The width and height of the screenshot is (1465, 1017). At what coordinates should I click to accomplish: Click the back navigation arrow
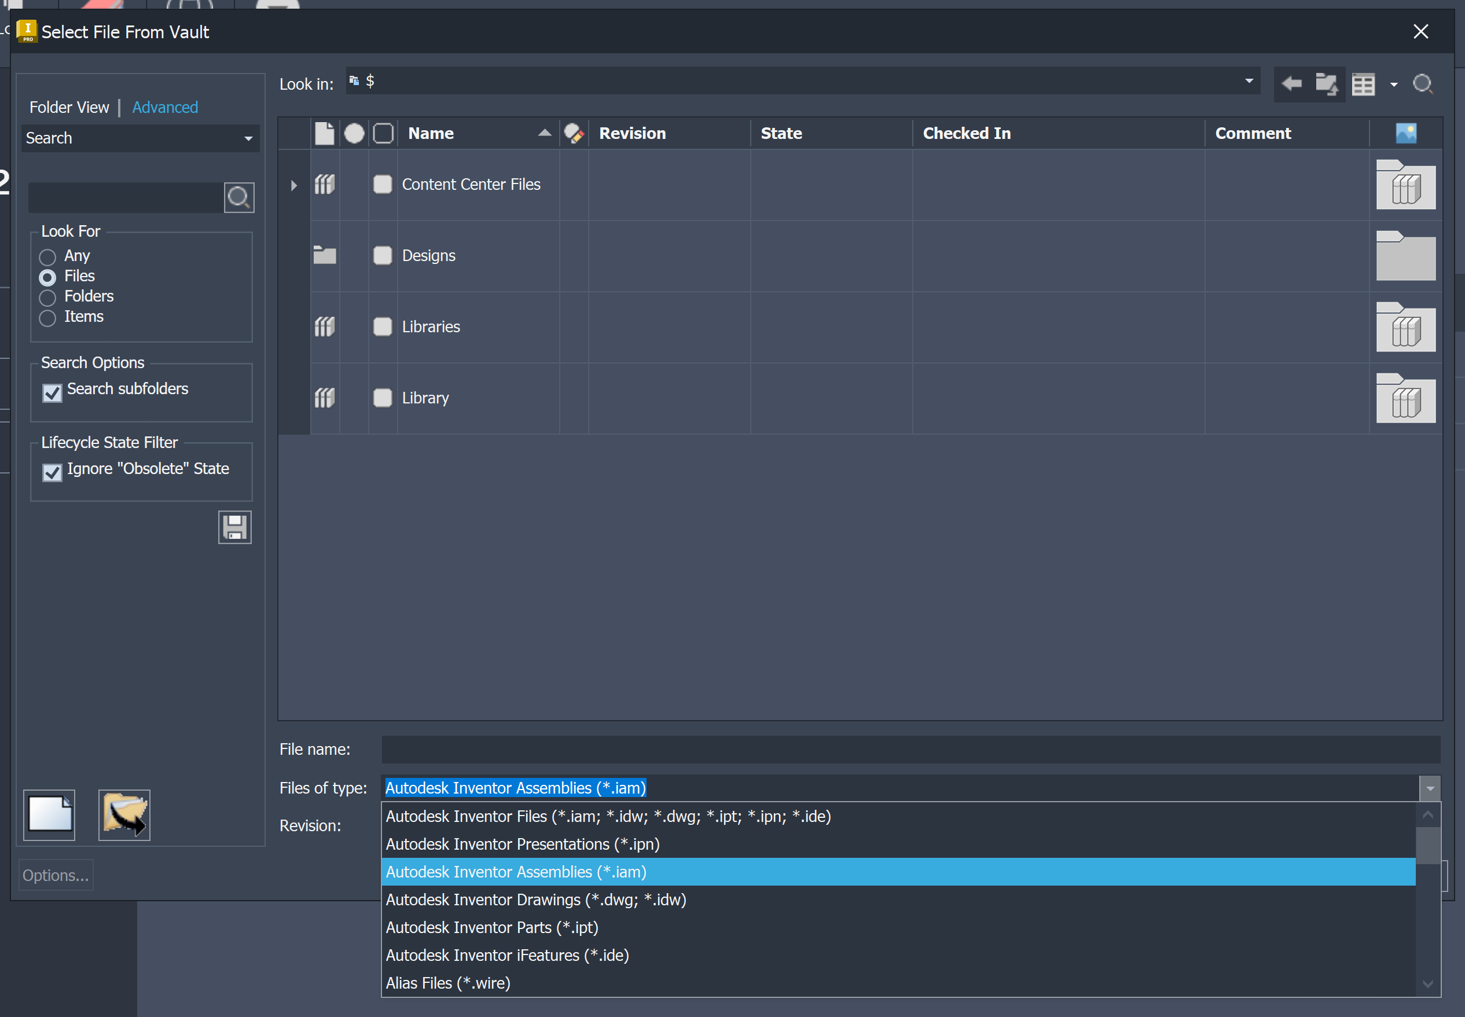pos(1293,83)
